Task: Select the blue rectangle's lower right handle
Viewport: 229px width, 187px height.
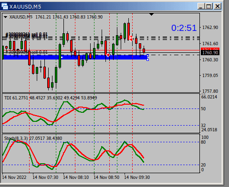Action: click(147, 59)
